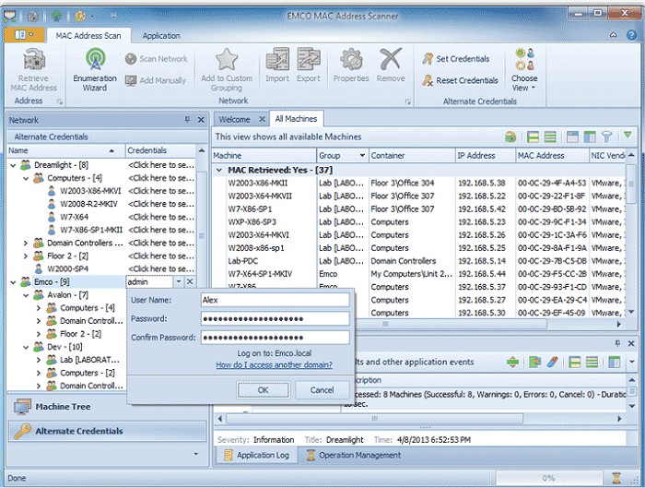Viewport: 645px width, 488px height.
Task: Click the User Name input field
Action: 275,299
